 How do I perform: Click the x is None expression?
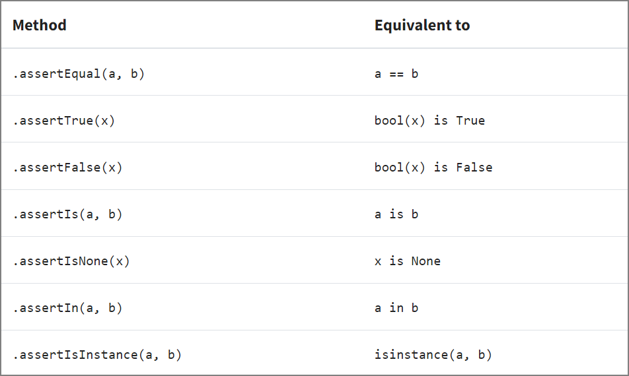[x=408, y=261]
